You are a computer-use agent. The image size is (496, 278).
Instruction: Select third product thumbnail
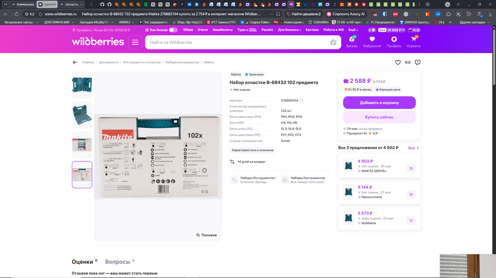tap(82, 145)
